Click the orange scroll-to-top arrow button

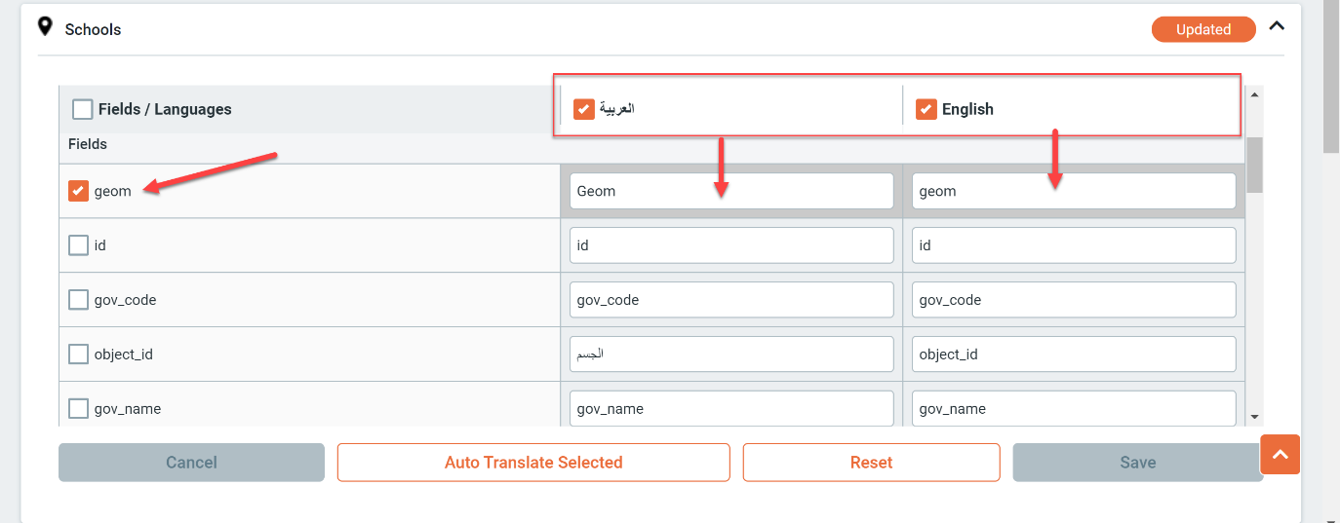1281,454
